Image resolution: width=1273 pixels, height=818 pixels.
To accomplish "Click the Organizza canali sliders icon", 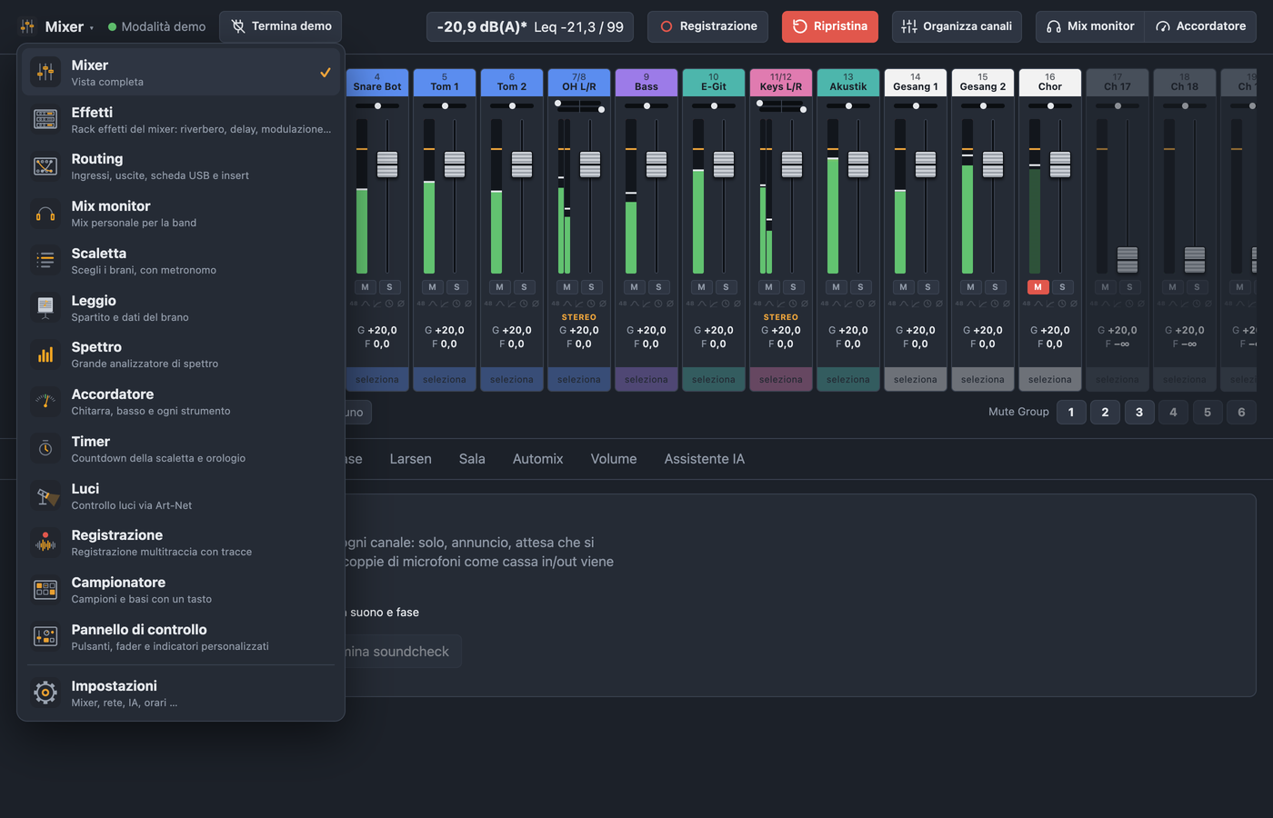I will pyautogui.click(x=909, y=26).
